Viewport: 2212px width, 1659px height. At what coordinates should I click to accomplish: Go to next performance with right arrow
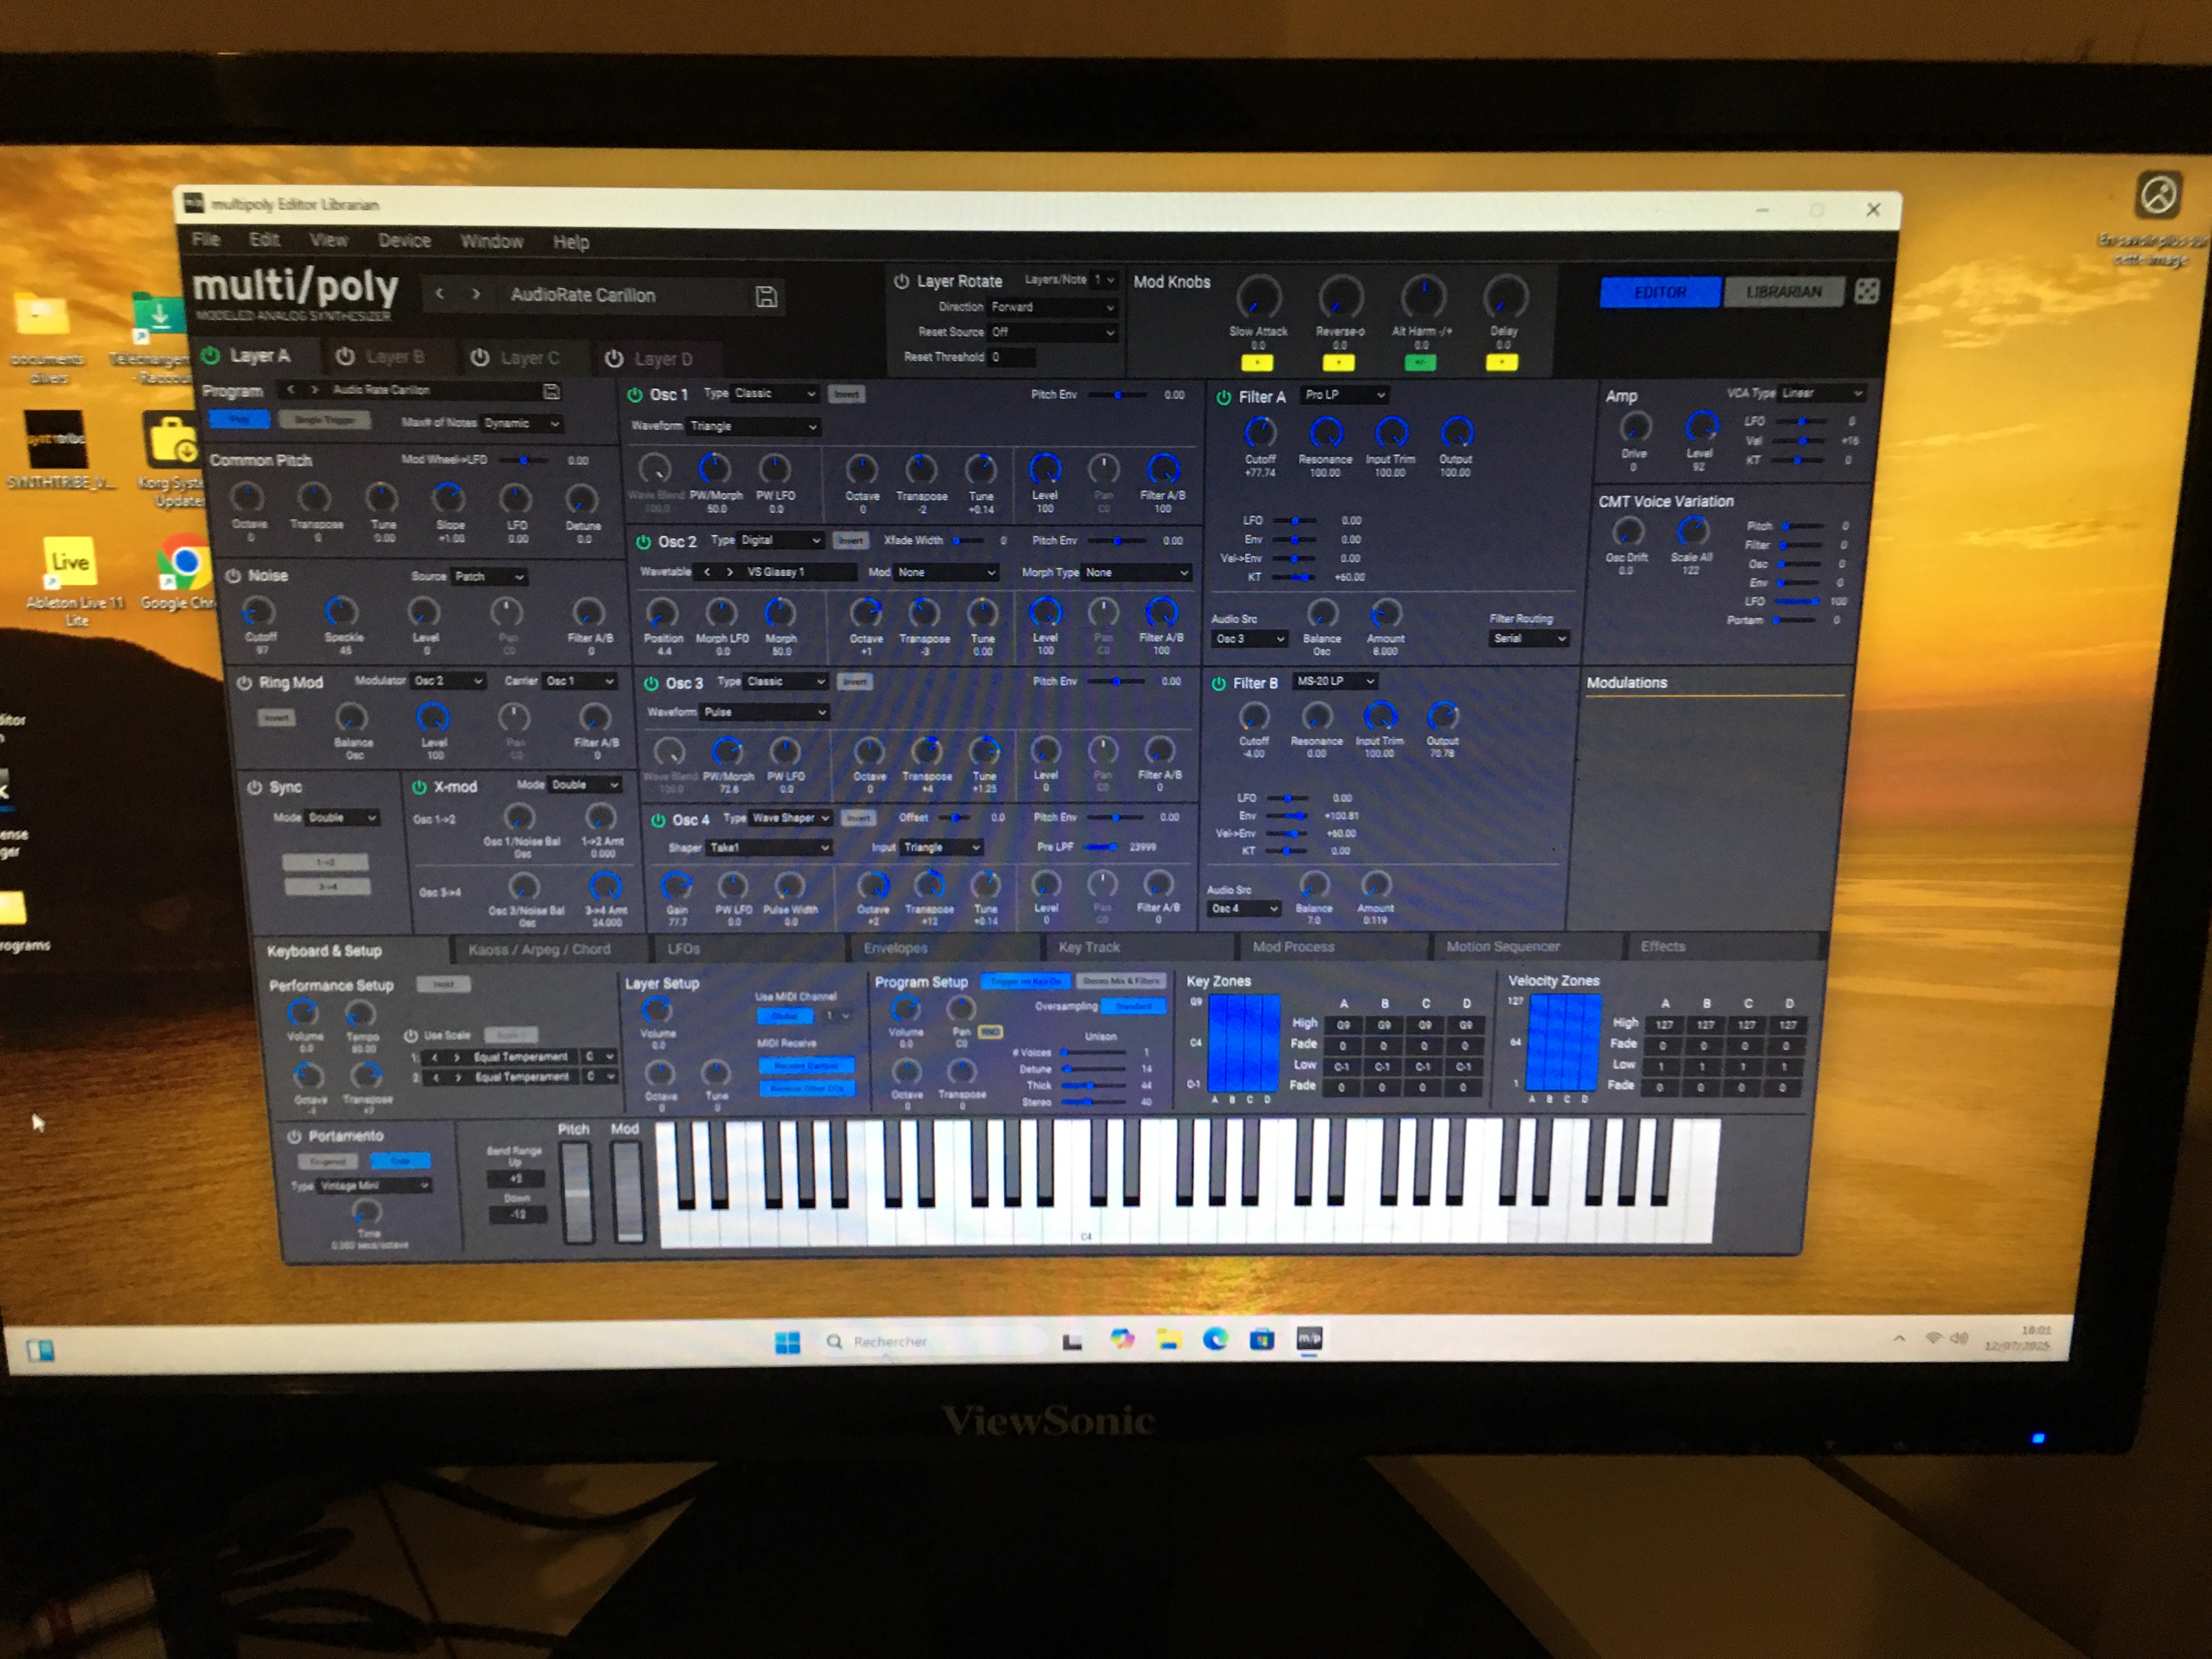pos(476,294)
